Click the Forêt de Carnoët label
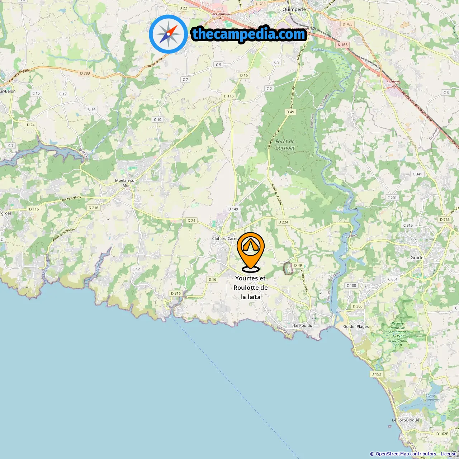This screenshot has height=459, width=459. pyautogui.click(x=285, y=145)
